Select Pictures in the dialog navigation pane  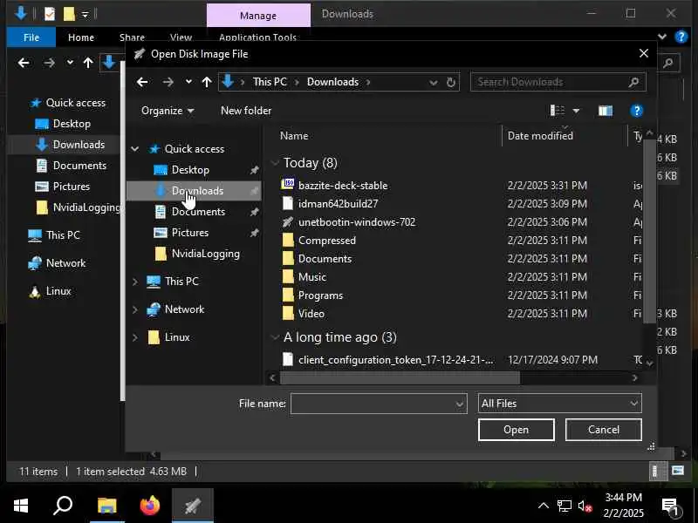pos(190,233)
